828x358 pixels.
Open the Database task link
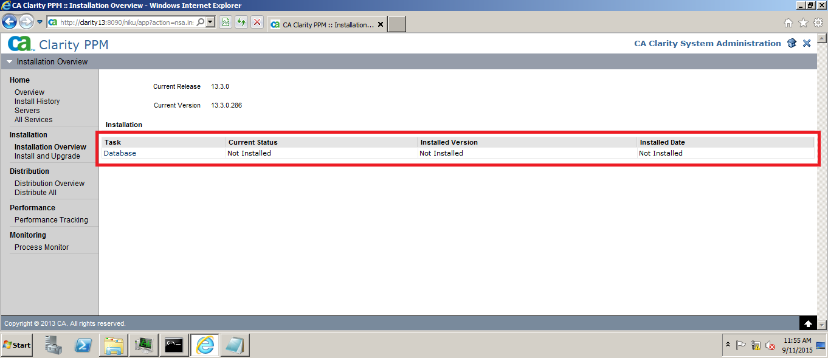pos(119,153)
